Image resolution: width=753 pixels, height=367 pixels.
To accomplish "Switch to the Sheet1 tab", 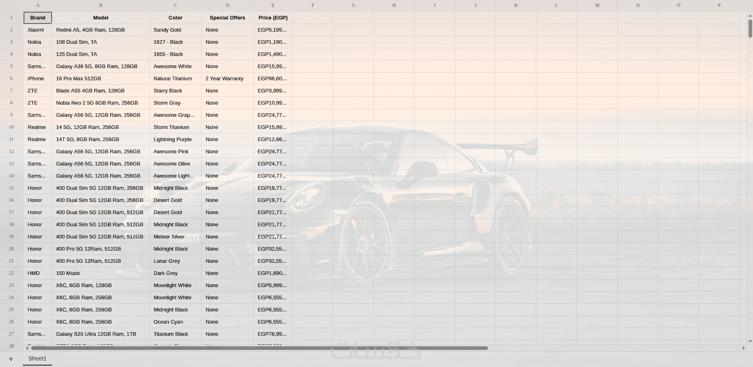I will click(x=37, y=358).
